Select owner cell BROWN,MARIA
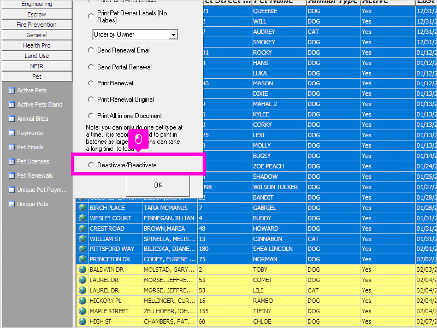This screenshot has height=328, width=437. (x=170, y=229)
